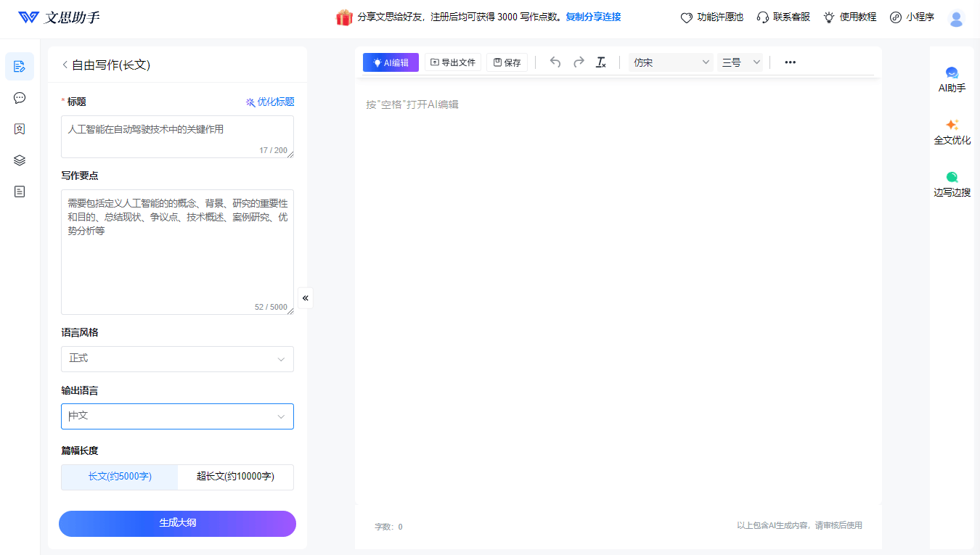Click the chat bubble icon in left sidebar
This screenshot has width=980, height=555.
[x=20, y=98]
